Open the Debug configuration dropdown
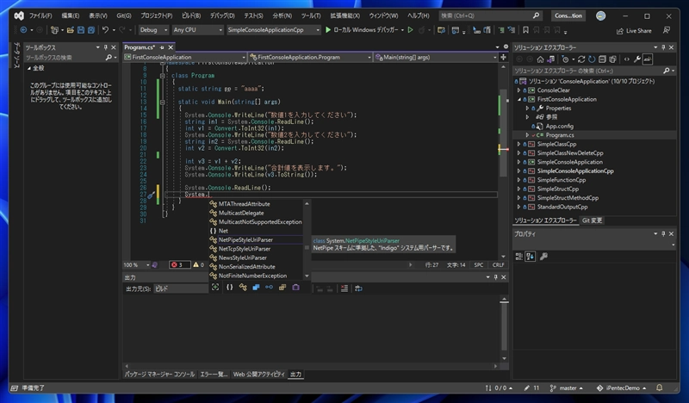The height and width of the screenshot is (403, 689). [154, 30]
